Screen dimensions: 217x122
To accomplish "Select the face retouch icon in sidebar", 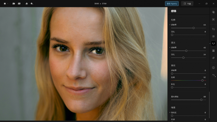I will pos(213,44).
